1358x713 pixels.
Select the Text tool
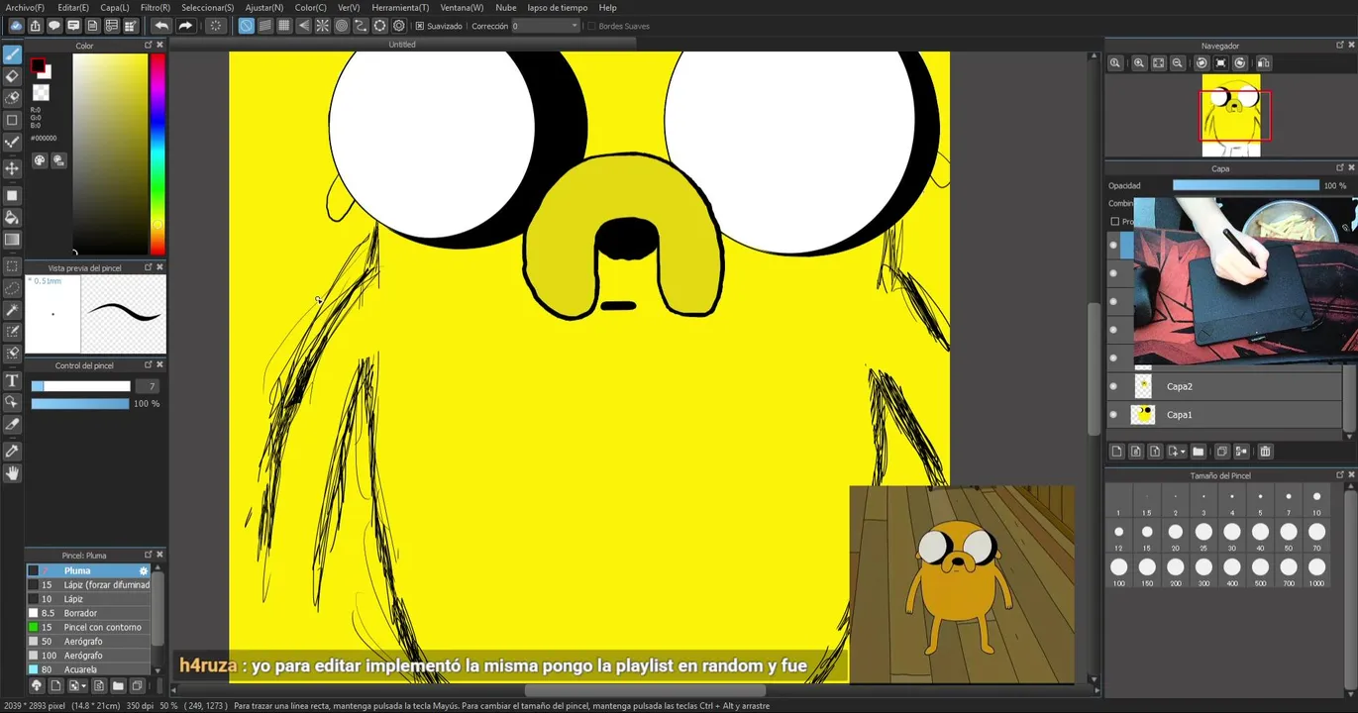click(x=13, y=380)
